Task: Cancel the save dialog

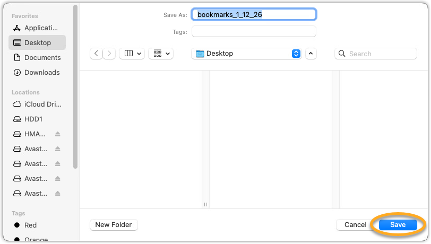Action: 355,225
